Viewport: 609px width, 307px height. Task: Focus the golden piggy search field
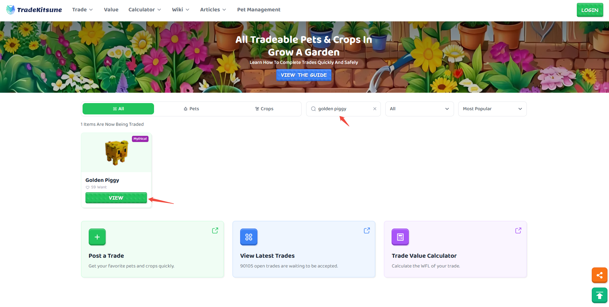point(343,109)
